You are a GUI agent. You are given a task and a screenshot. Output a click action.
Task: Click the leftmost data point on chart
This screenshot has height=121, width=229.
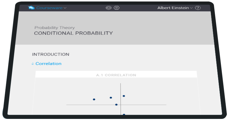click(x=94, y=99)
